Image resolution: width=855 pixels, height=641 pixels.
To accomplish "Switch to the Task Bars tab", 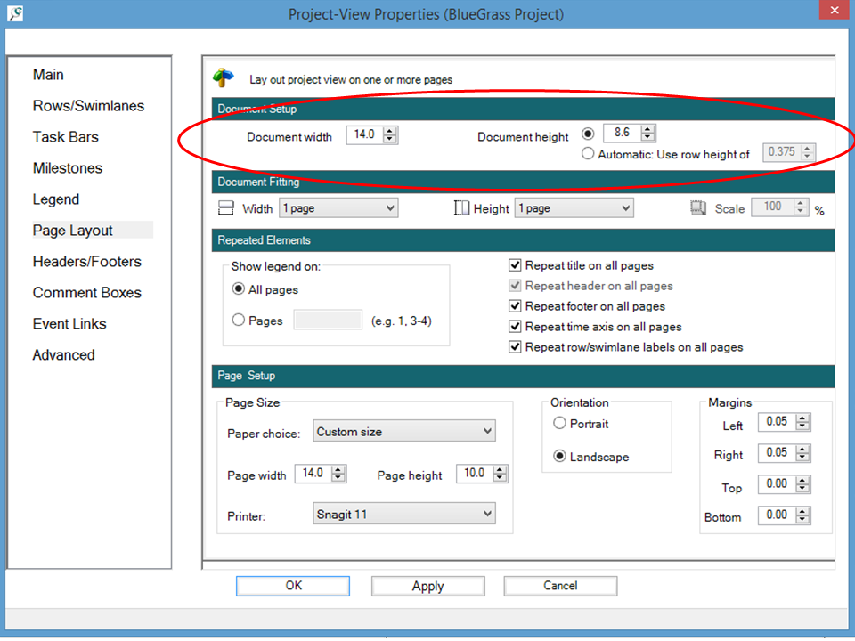I will tap(65, 137).
